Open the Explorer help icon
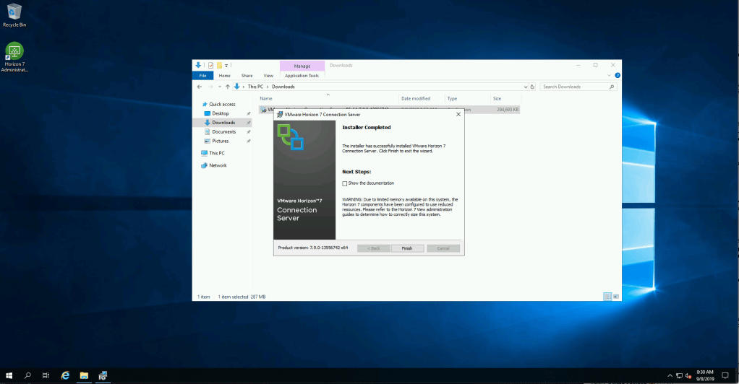Image resolution: width=739 pixels, height=384 pixels. click(618, 75)
